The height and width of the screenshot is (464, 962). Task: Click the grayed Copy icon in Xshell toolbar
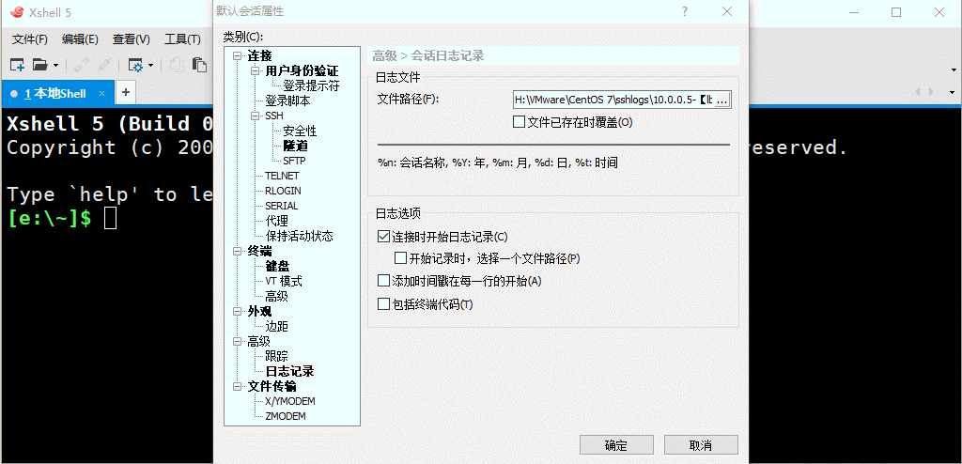(177, 65)
